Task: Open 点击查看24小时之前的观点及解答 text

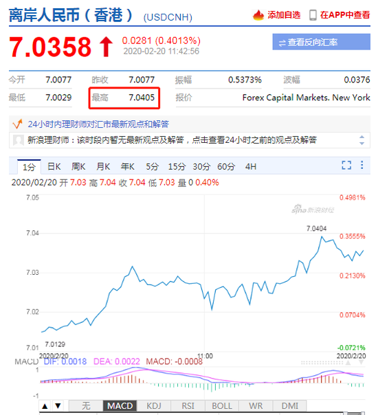Action: 254,139
